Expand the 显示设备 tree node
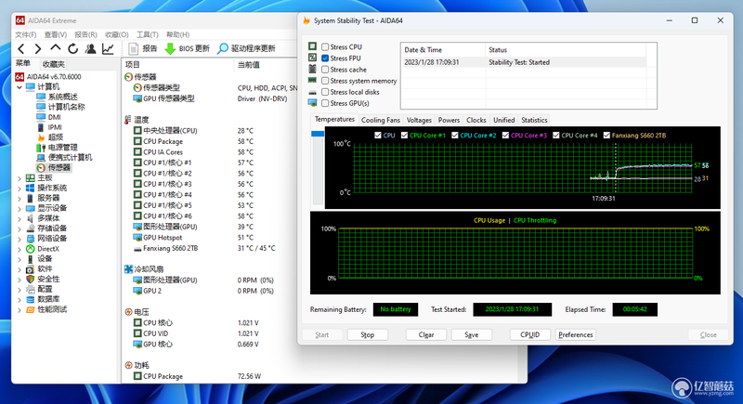743x404 pixels. pos(20,208)
